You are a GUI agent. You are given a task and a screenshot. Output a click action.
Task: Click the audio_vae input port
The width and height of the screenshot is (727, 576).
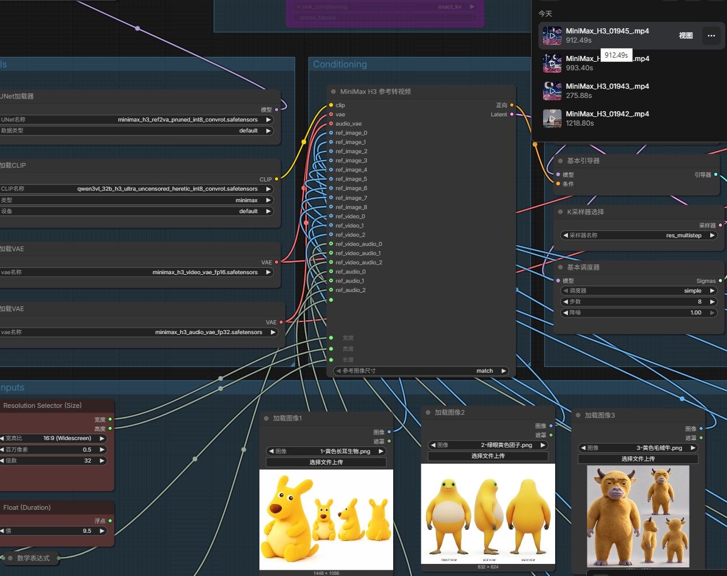[x=331, y=124]
